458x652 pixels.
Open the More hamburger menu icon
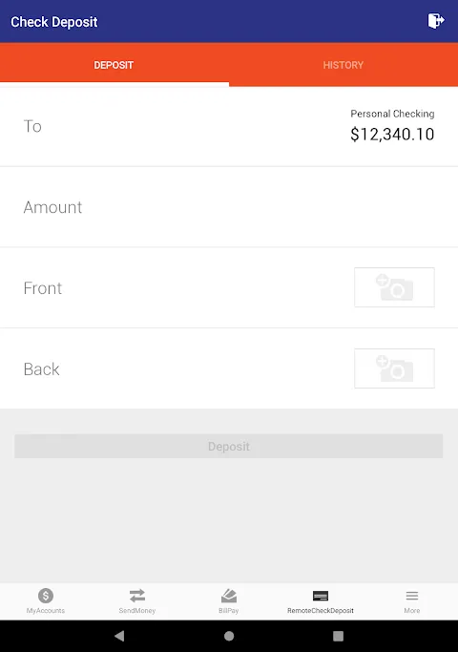click(x=412, y=596)
